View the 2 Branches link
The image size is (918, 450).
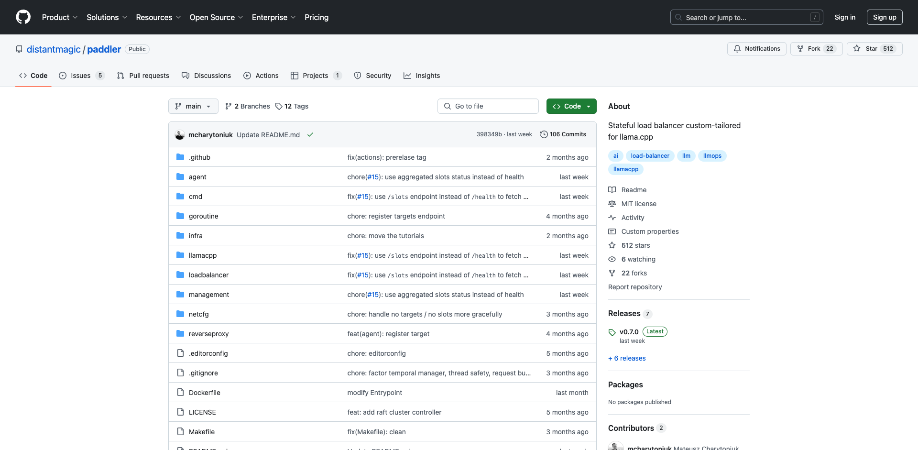247,106
